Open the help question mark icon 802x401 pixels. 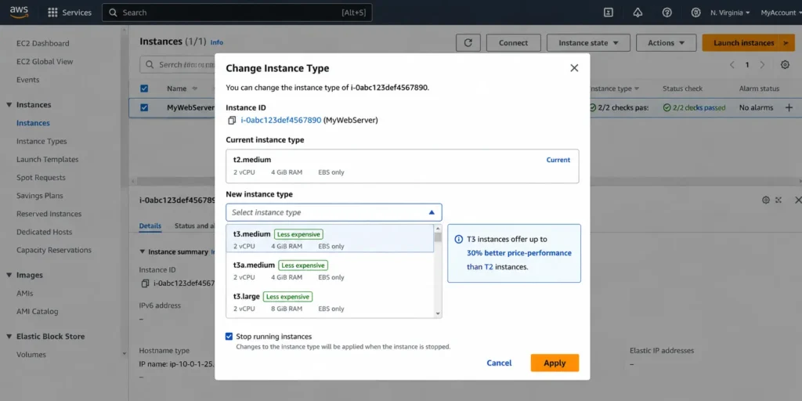tap(667, 13)
